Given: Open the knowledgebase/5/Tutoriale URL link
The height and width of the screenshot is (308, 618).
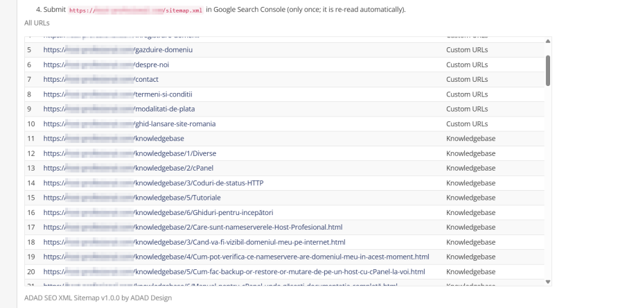Looking at the screenshot, I should [132, 198].
